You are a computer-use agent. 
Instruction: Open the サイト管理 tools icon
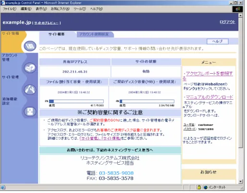pyautogui.click(x=30, y=90)
